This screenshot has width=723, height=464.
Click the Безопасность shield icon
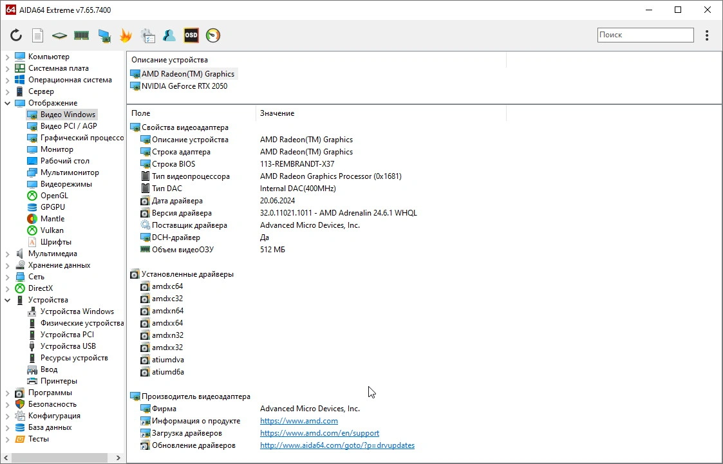point(20,404)
